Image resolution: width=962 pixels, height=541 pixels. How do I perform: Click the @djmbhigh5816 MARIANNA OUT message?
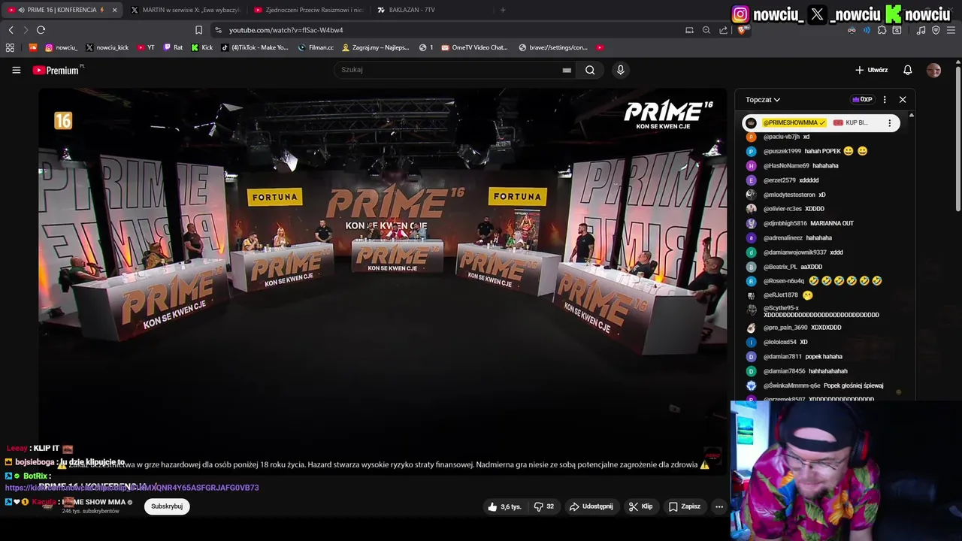(x=800, y=223)
